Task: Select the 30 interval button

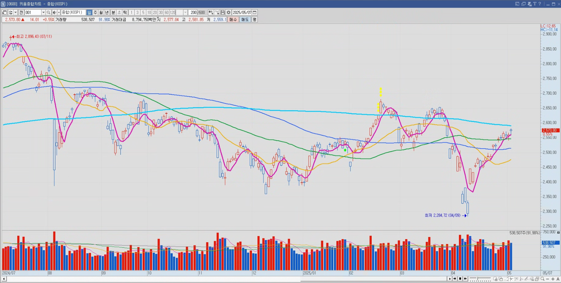Action: [161, 12]
